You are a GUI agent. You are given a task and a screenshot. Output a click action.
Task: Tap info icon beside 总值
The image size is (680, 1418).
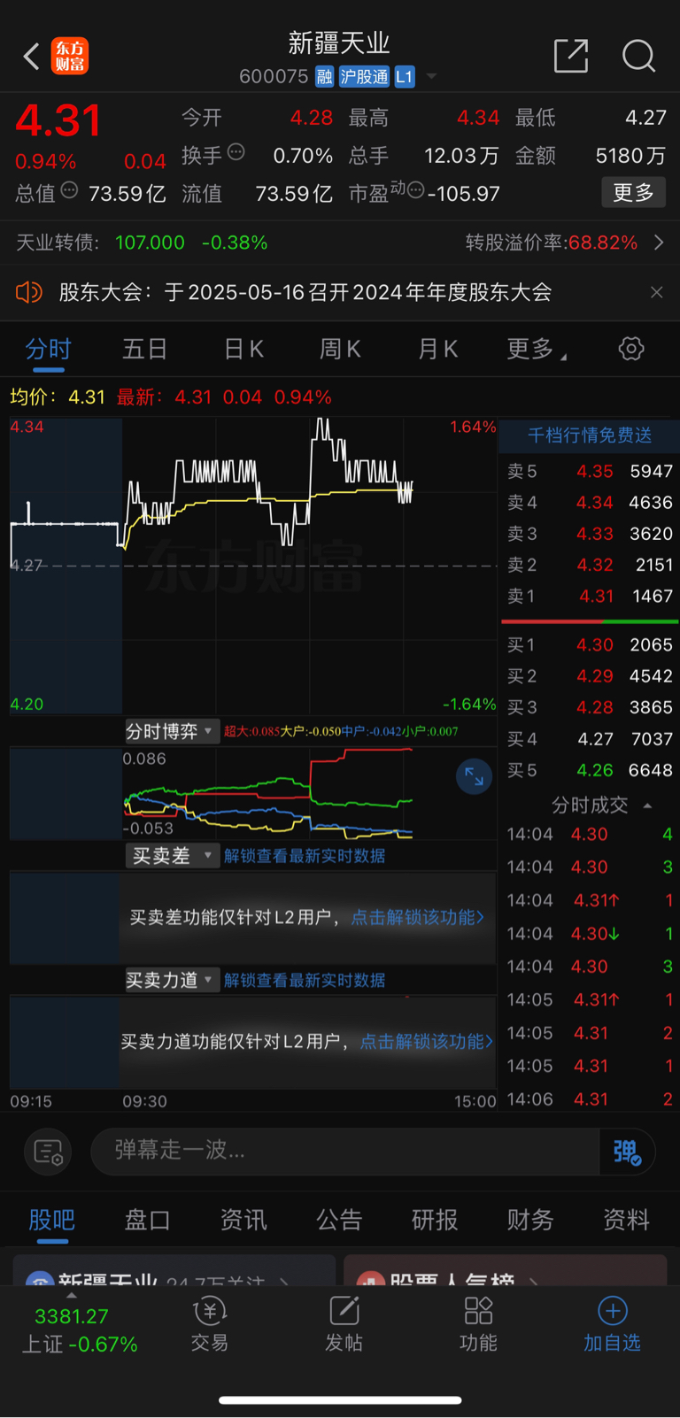[x=69, y=190]
